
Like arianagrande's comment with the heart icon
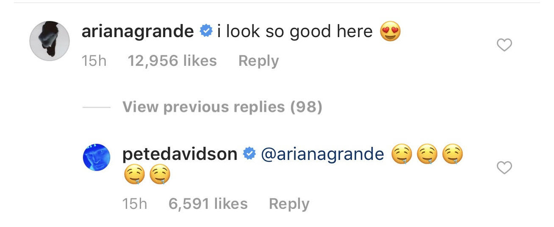504,45
